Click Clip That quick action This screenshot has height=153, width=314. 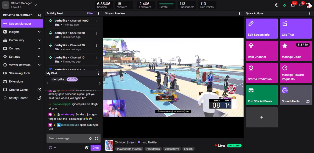point(296,29)
